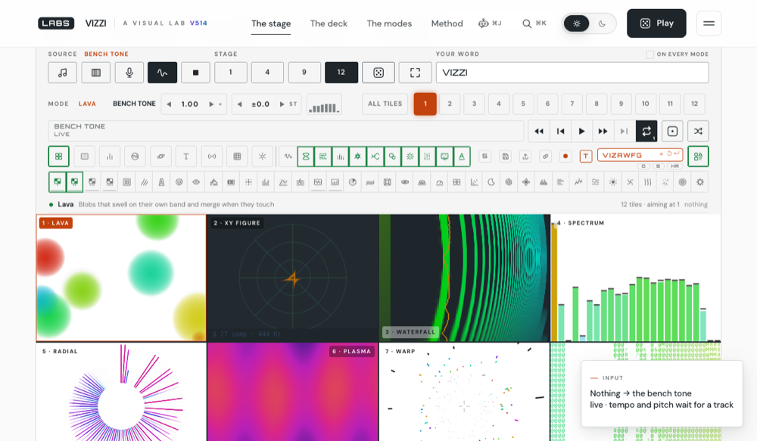Select the music note source icon
Viewport: 757px width, 441px height.
click(62, 73)
